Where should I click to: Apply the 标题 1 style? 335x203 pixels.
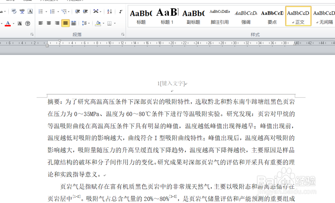(167, 17)
